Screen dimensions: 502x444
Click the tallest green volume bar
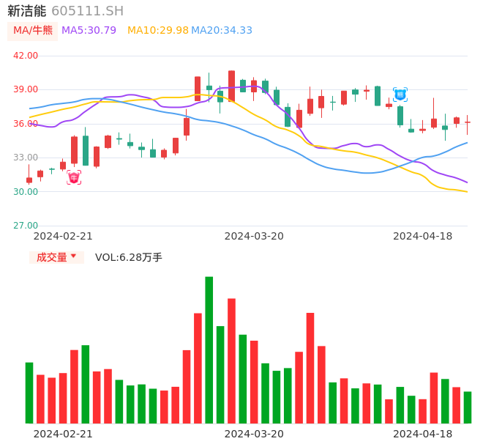click(209, 349)
